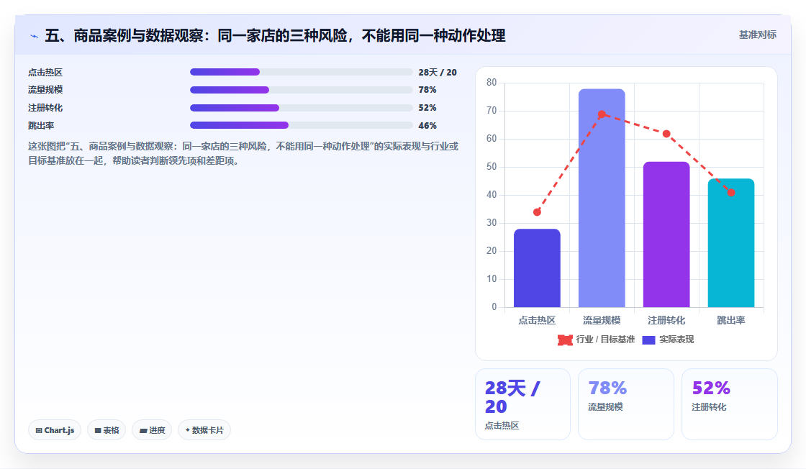Viewport: 806px width, 469px height.
Task: Click the 流量规模 label in the progress list
Action: point(45,90)
